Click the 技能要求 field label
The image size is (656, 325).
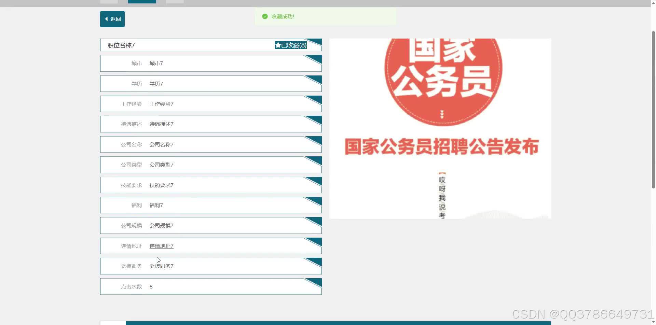click(x=131, y=185)
